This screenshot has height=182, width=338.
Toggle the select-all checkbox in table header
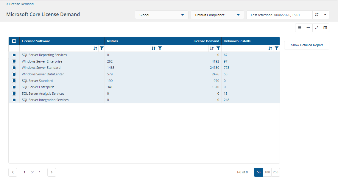click(x=14, y=41)
